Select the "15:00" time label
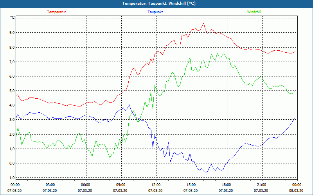The image size is (313, 195). pos(191,185)
